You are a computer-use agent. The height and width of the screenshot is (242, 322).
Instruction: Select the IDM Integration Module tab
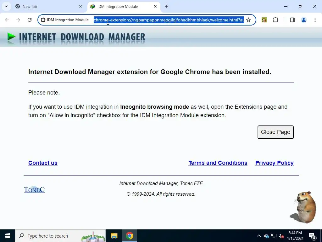point(124,6)
